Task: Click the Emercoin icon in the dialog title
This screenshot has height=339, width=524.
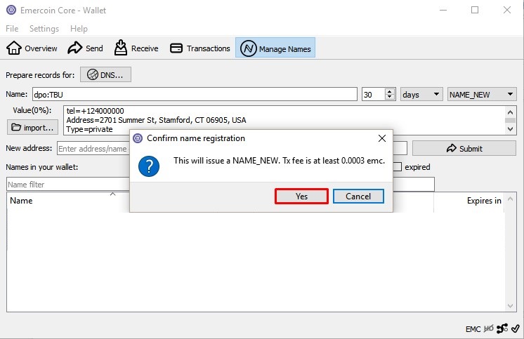Action: tap(138, 138)
